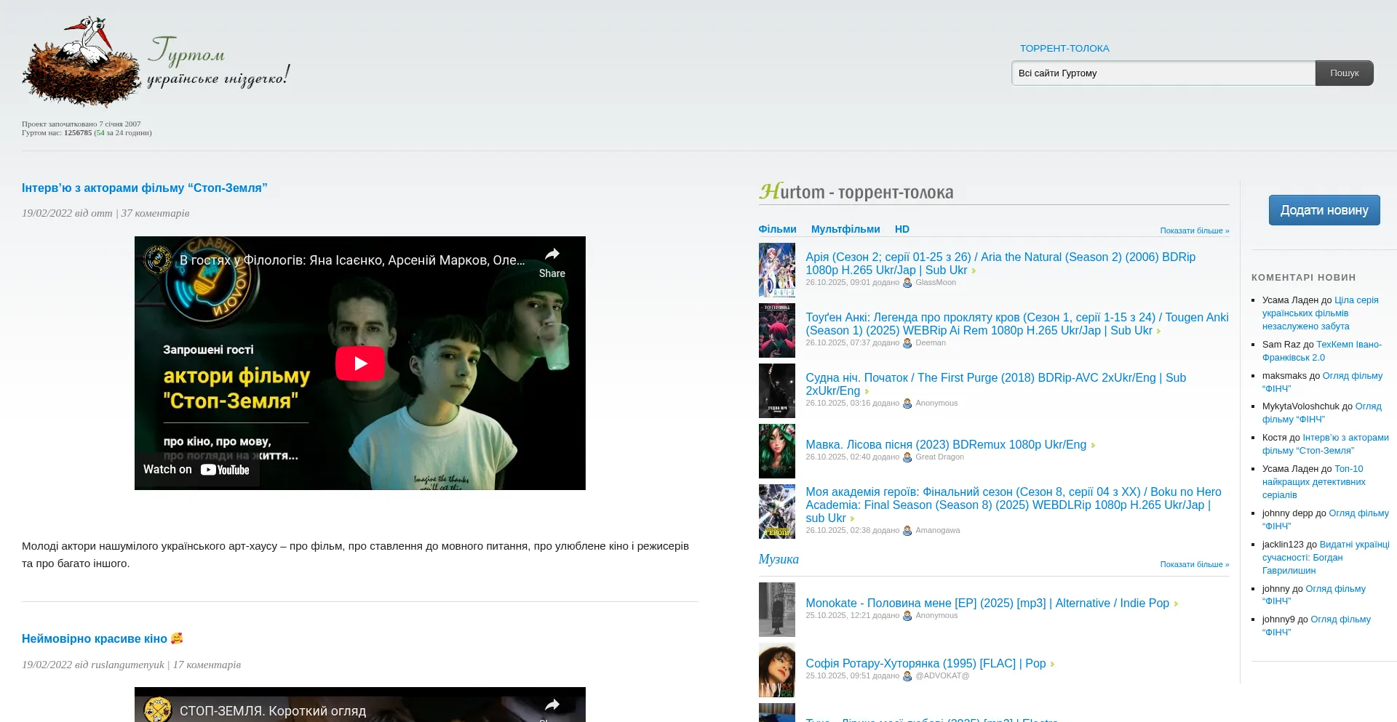This screenshot has height=722, width=1397.
Task: Focus the Всі сайти Гуртому search field
Action: point(1163,73)
